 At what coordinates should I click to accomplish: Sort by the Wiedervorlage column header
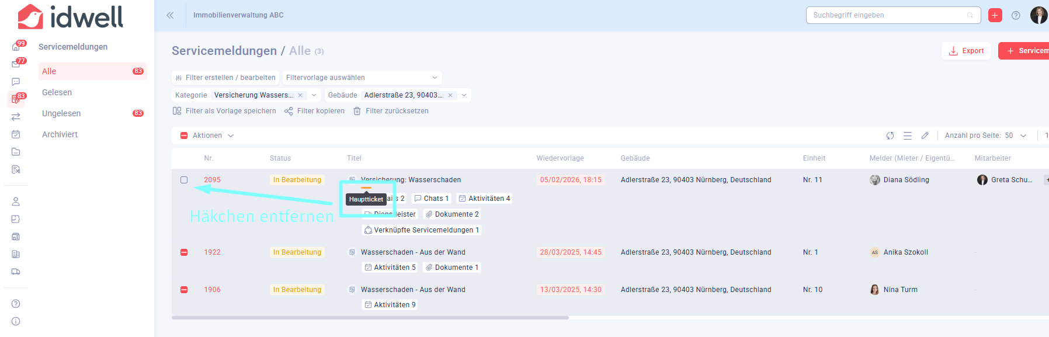click(560, 158)
